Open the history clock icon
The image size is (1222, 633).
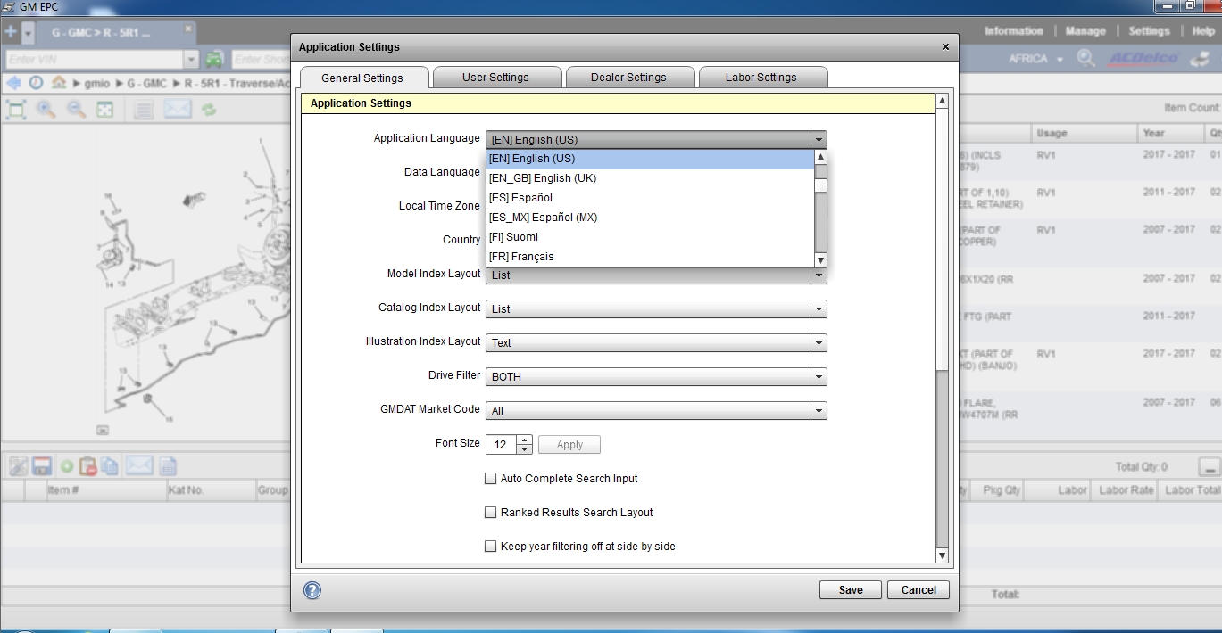coord(36,83)
